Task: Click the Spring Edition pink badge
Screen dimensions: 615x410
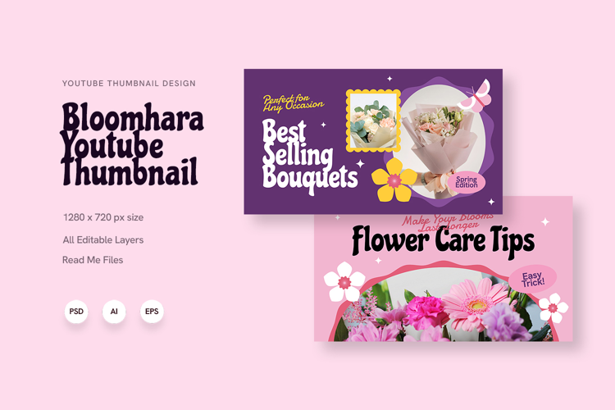Action: coord(467,182)
